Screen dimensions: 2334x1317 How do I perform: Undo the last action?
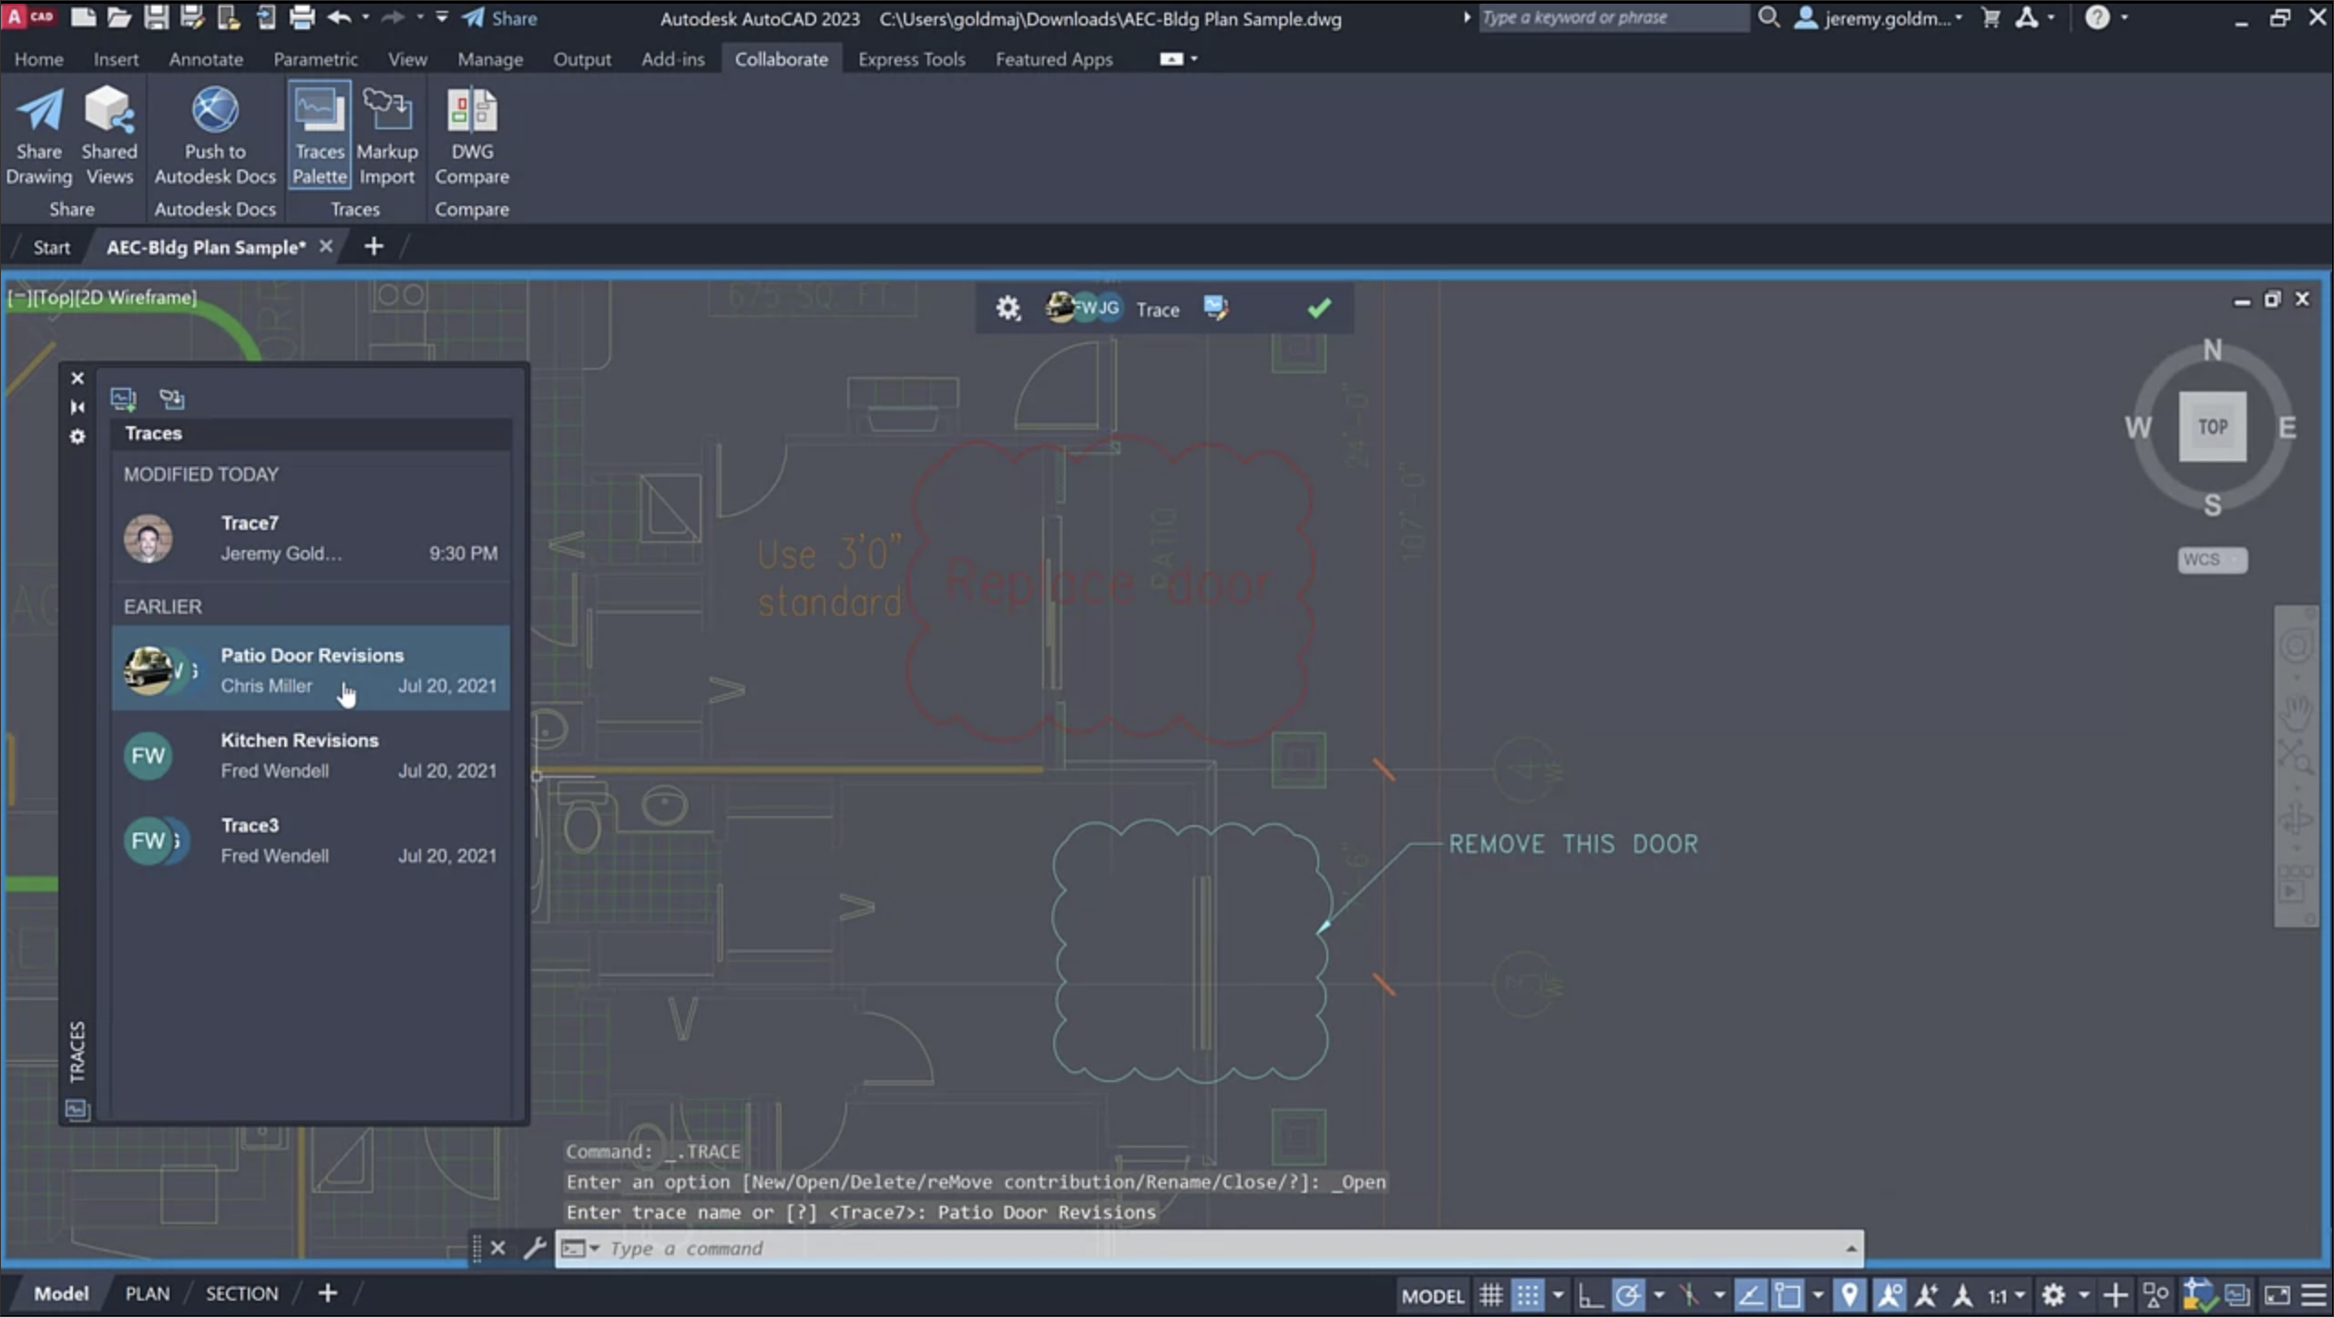pyautogui.click(x=339, y=17)
